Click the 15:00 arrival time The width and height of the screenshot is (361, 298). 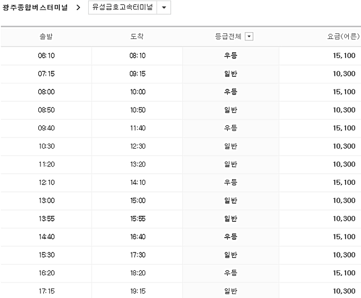138,200
